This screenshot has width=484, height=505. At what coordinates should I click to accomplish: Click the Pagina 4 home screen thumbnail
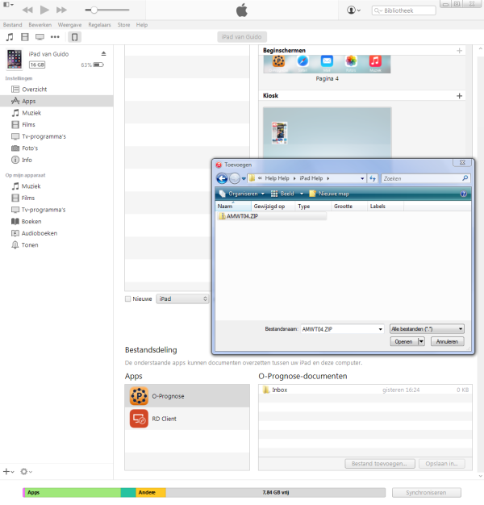coord(327,64)
